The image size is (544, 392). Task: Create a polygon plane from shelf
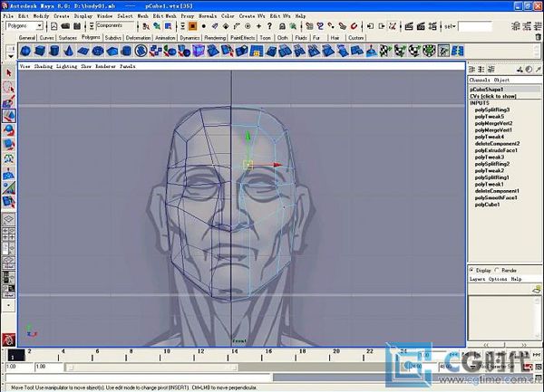(x=83, y=52)
